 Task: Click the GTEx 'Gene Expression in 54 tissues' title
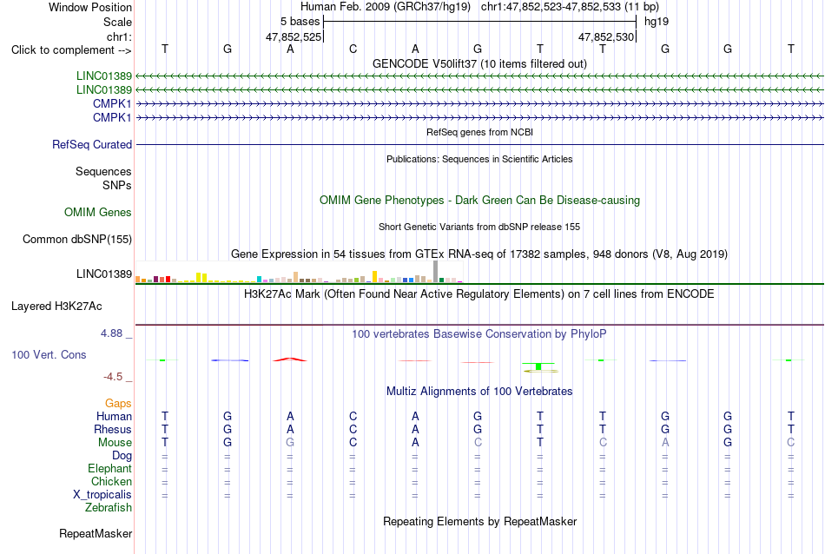[x=479, y=254]
